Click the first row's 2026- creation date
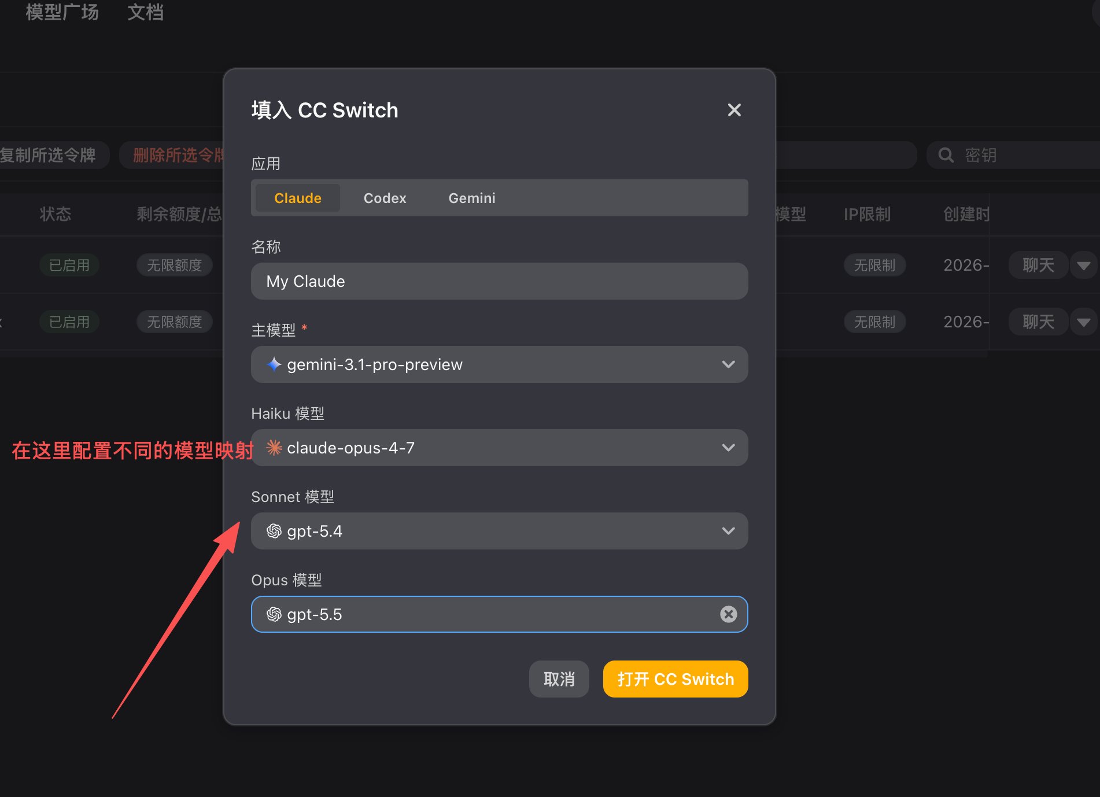The height and width of the screenshot is (797, 1100). (x=966, y=265)
